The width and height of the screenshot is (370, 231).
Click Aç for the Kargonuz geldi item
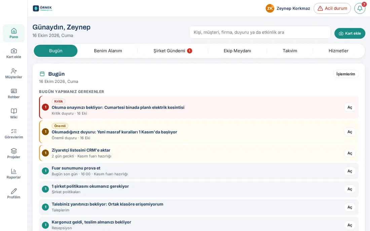(x=350, y=225)
